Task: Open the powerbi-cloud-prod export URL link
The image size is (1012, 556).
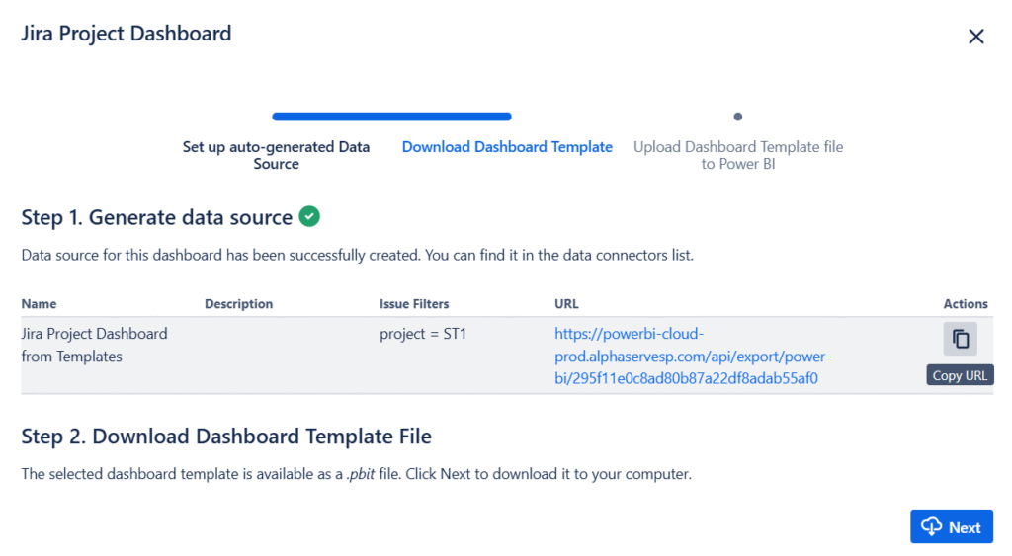Action: (x=692, y=356)
